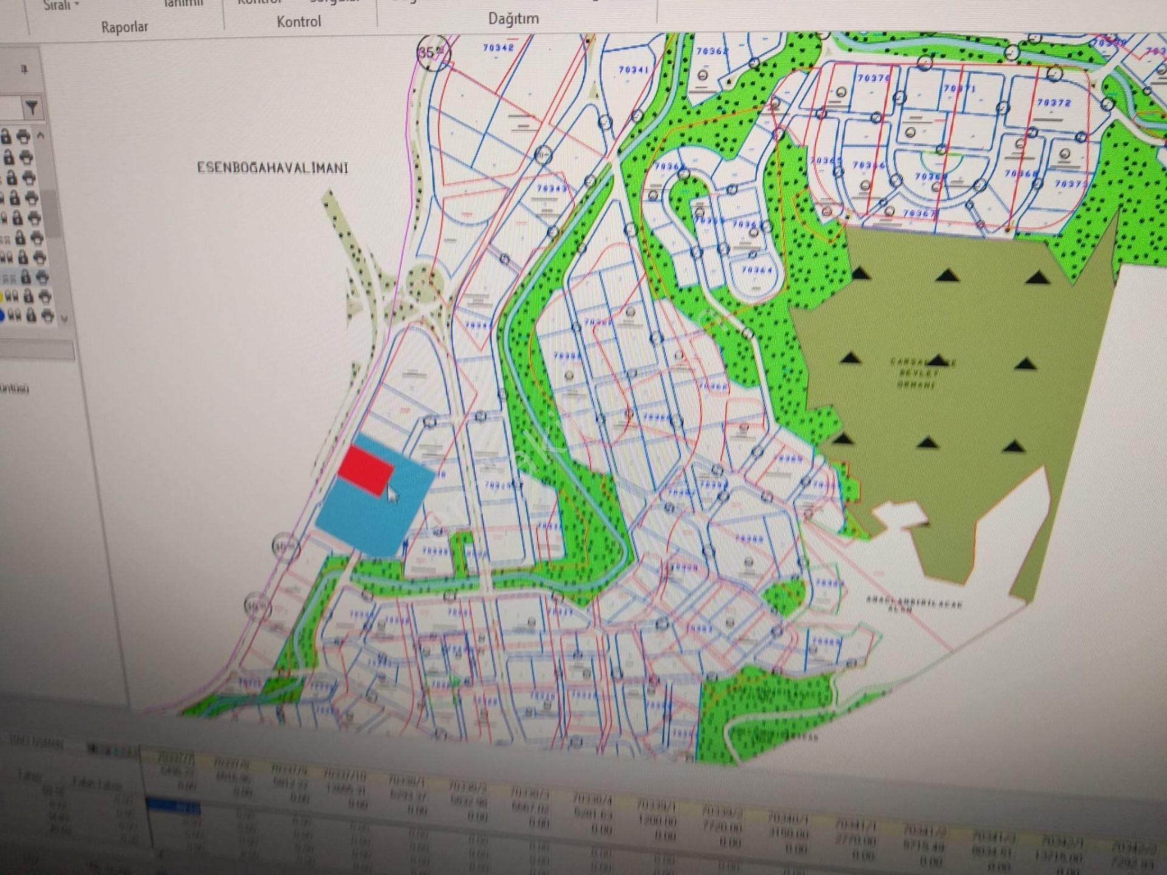Click the layer list scroll-up arrow
Viewport: 1167px width, 875px height.
click(x=41, y=136)
